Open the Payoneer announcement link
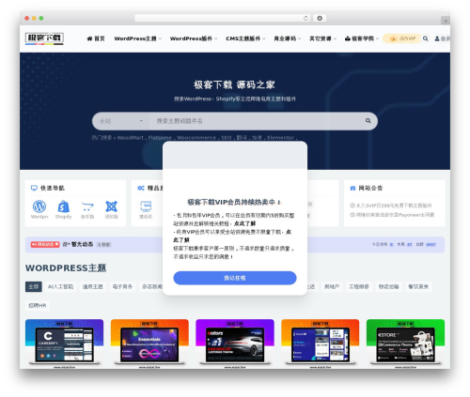The width and height of the screenshot is (470, 397). [392, 215]
